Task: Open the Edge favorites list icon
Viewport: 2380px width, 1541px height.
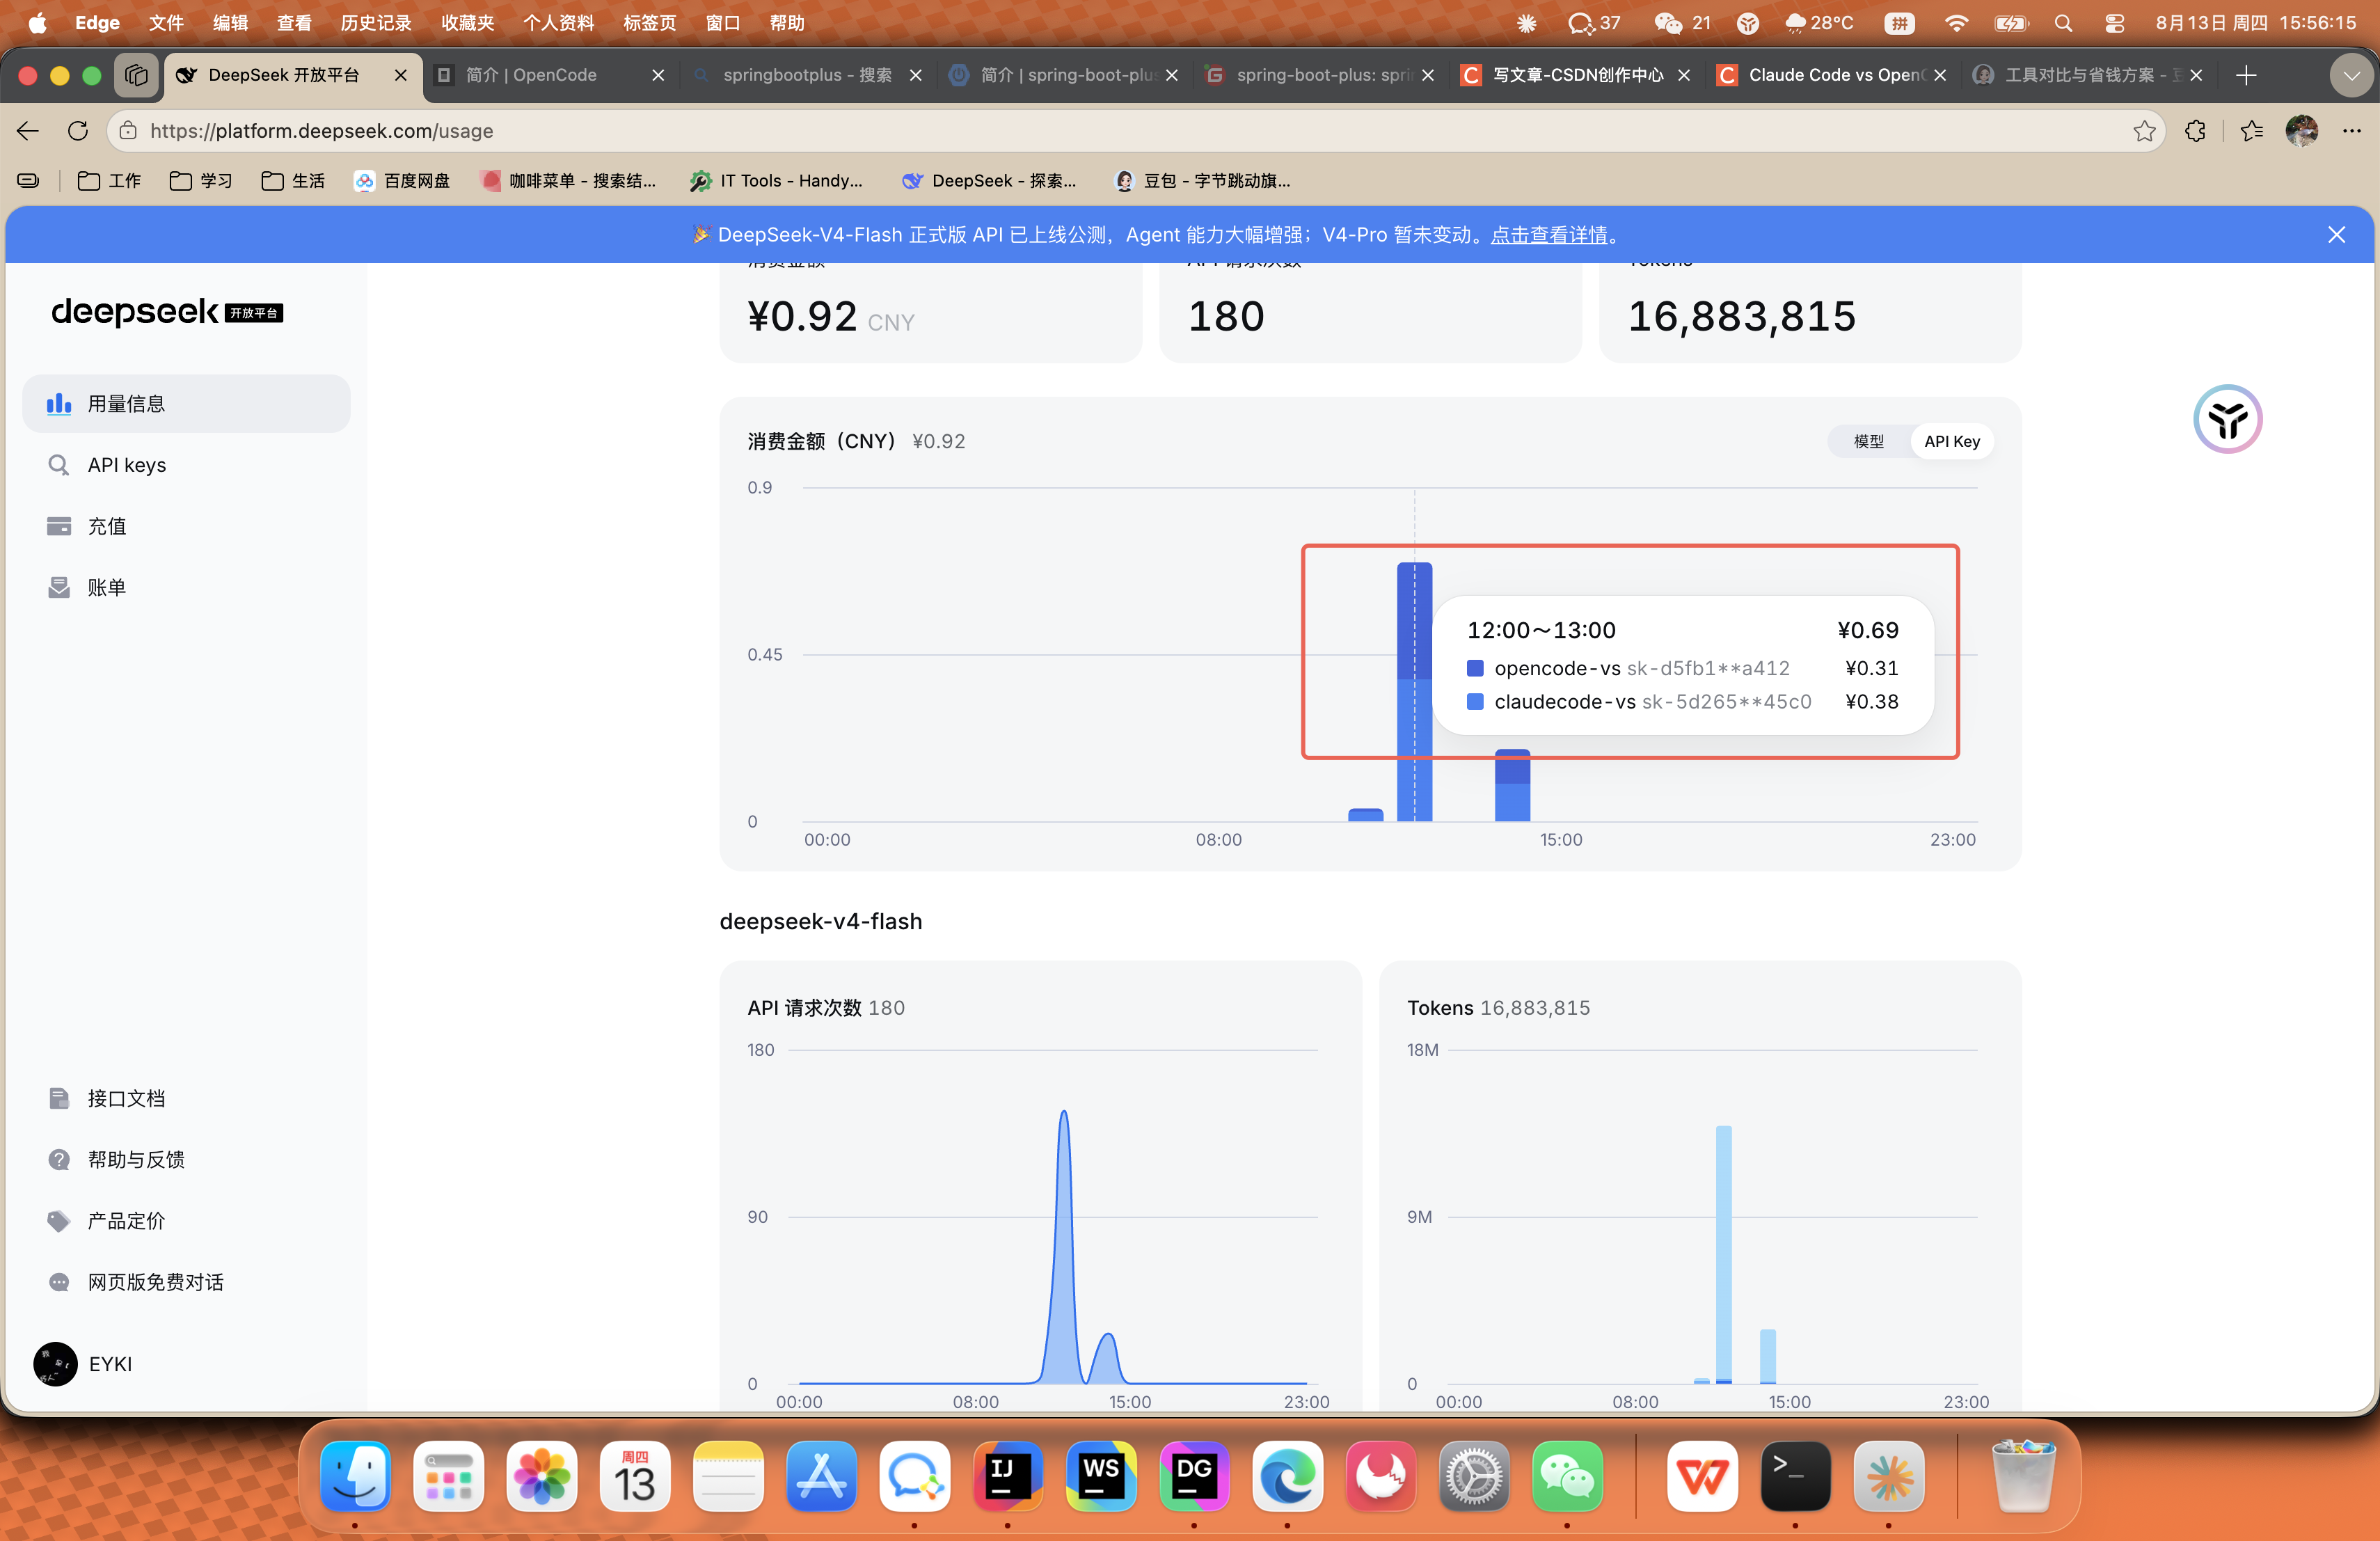Action: 2251,131
